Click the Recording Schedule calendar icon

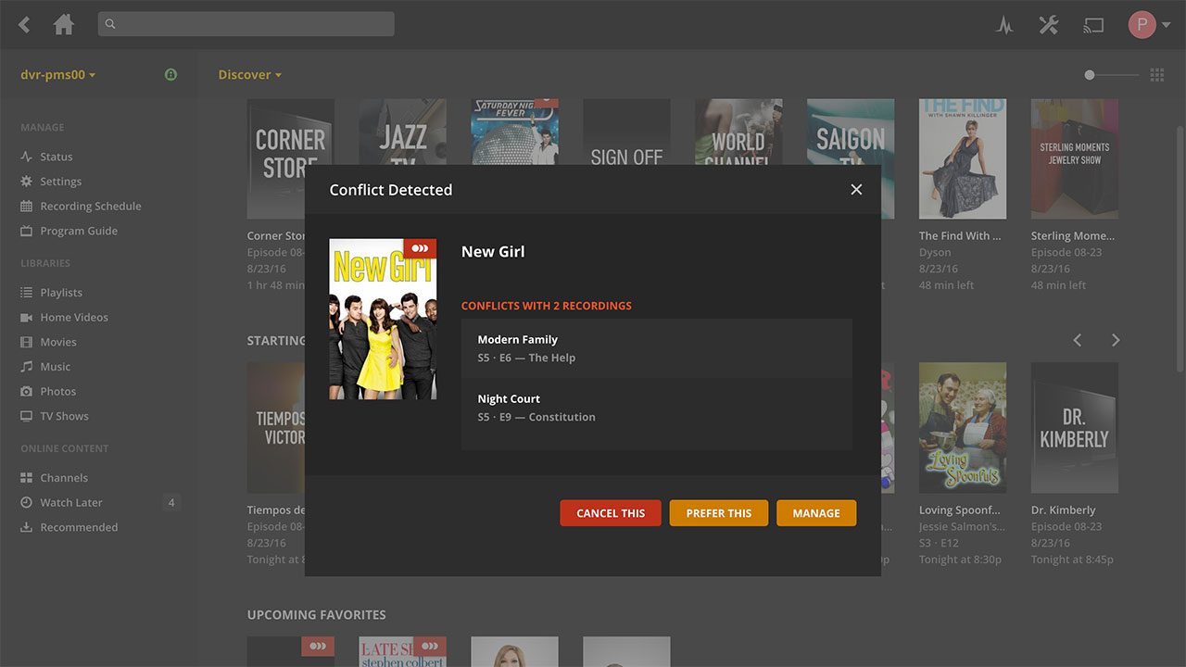click(x=27, y=206)
